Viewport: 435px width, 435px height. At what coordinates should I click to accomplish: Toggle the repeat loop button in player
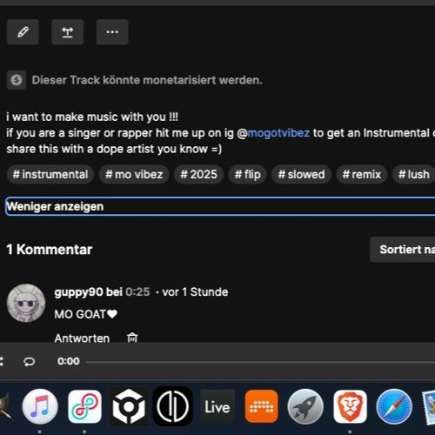(x=29, y=361)
